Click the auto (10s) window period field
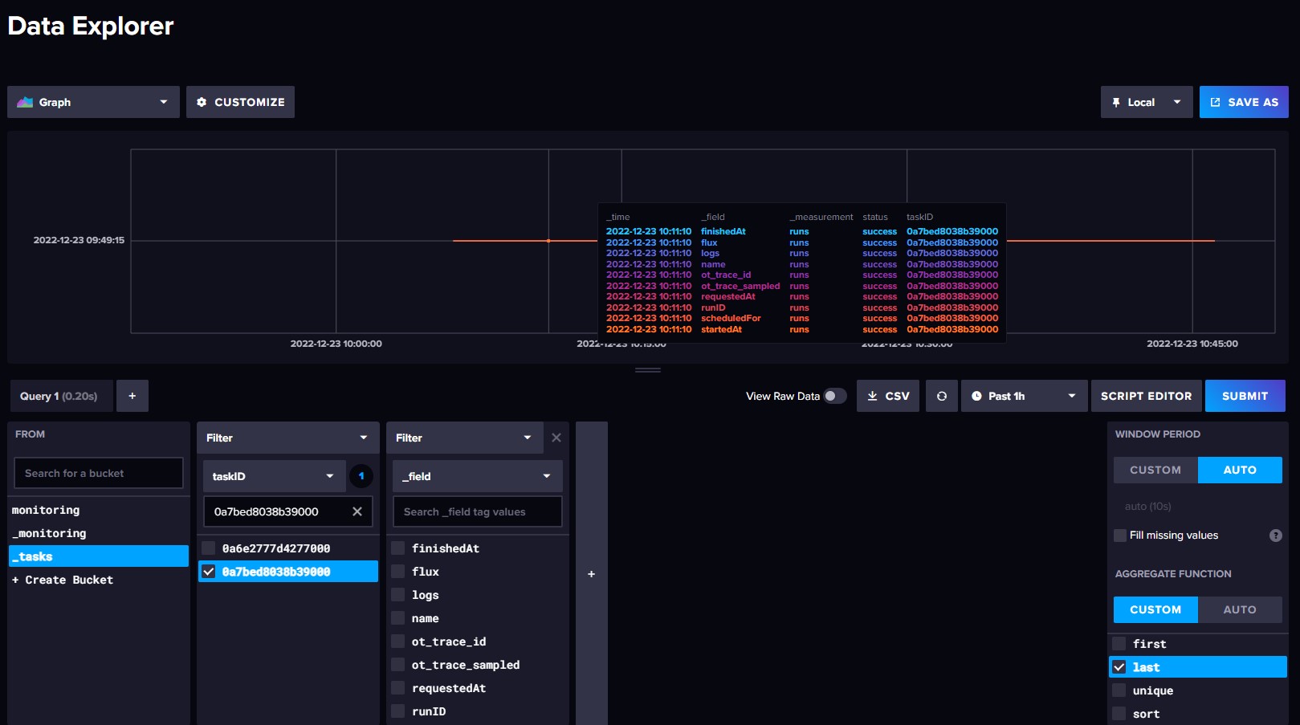The image size is (1300, 725). 1198,507
